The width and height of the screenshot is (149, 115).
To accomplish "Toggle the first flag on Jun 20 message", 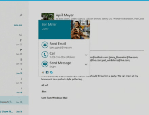I will pos(21,40).
